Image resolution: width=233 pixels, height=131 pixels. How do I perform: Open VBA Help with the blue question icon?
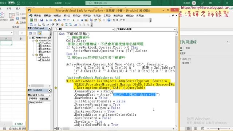109,20
